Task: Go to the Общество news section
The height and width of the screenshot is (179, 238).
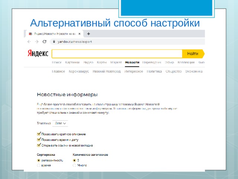Action: [174, 71]
